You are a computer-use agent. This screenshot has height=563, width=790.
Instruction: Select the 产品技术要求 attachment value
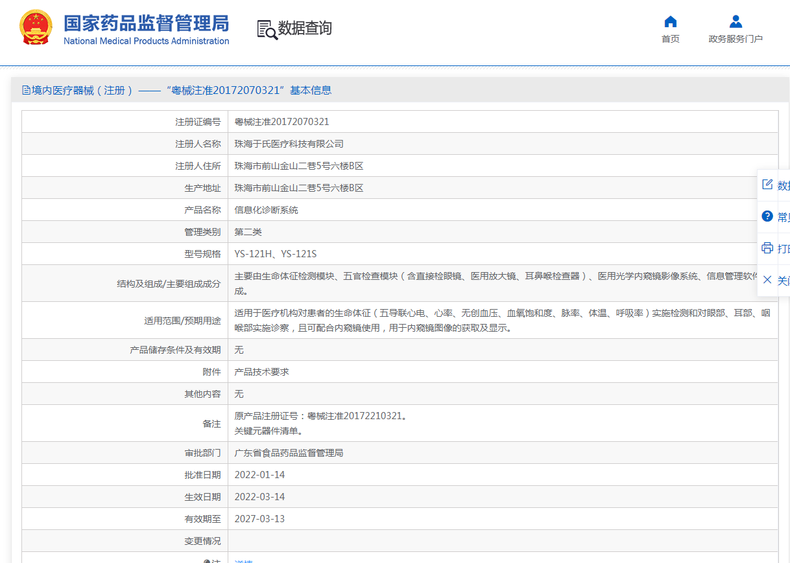(x=261, y=372)
